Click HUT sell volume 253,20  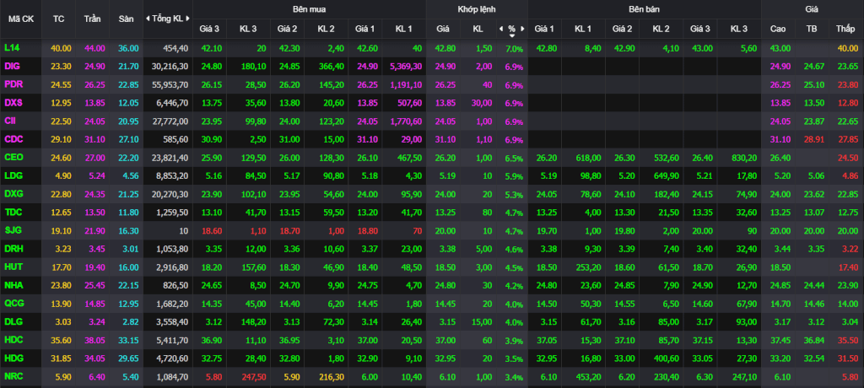(587, 268)
